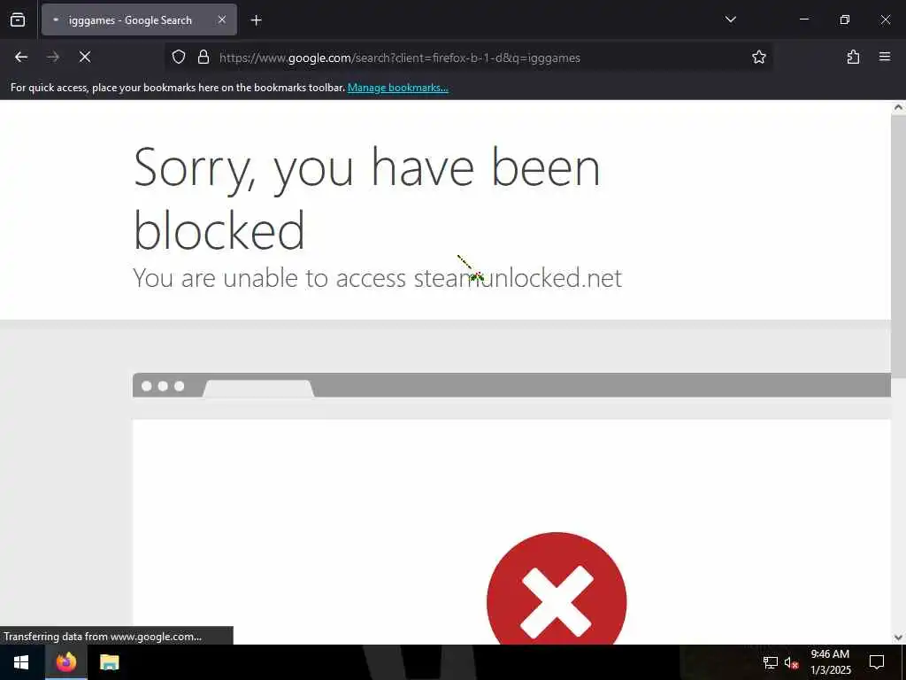906x680 pixels.
Task: Open tracking protection shield icon
Action: (179, 58)
